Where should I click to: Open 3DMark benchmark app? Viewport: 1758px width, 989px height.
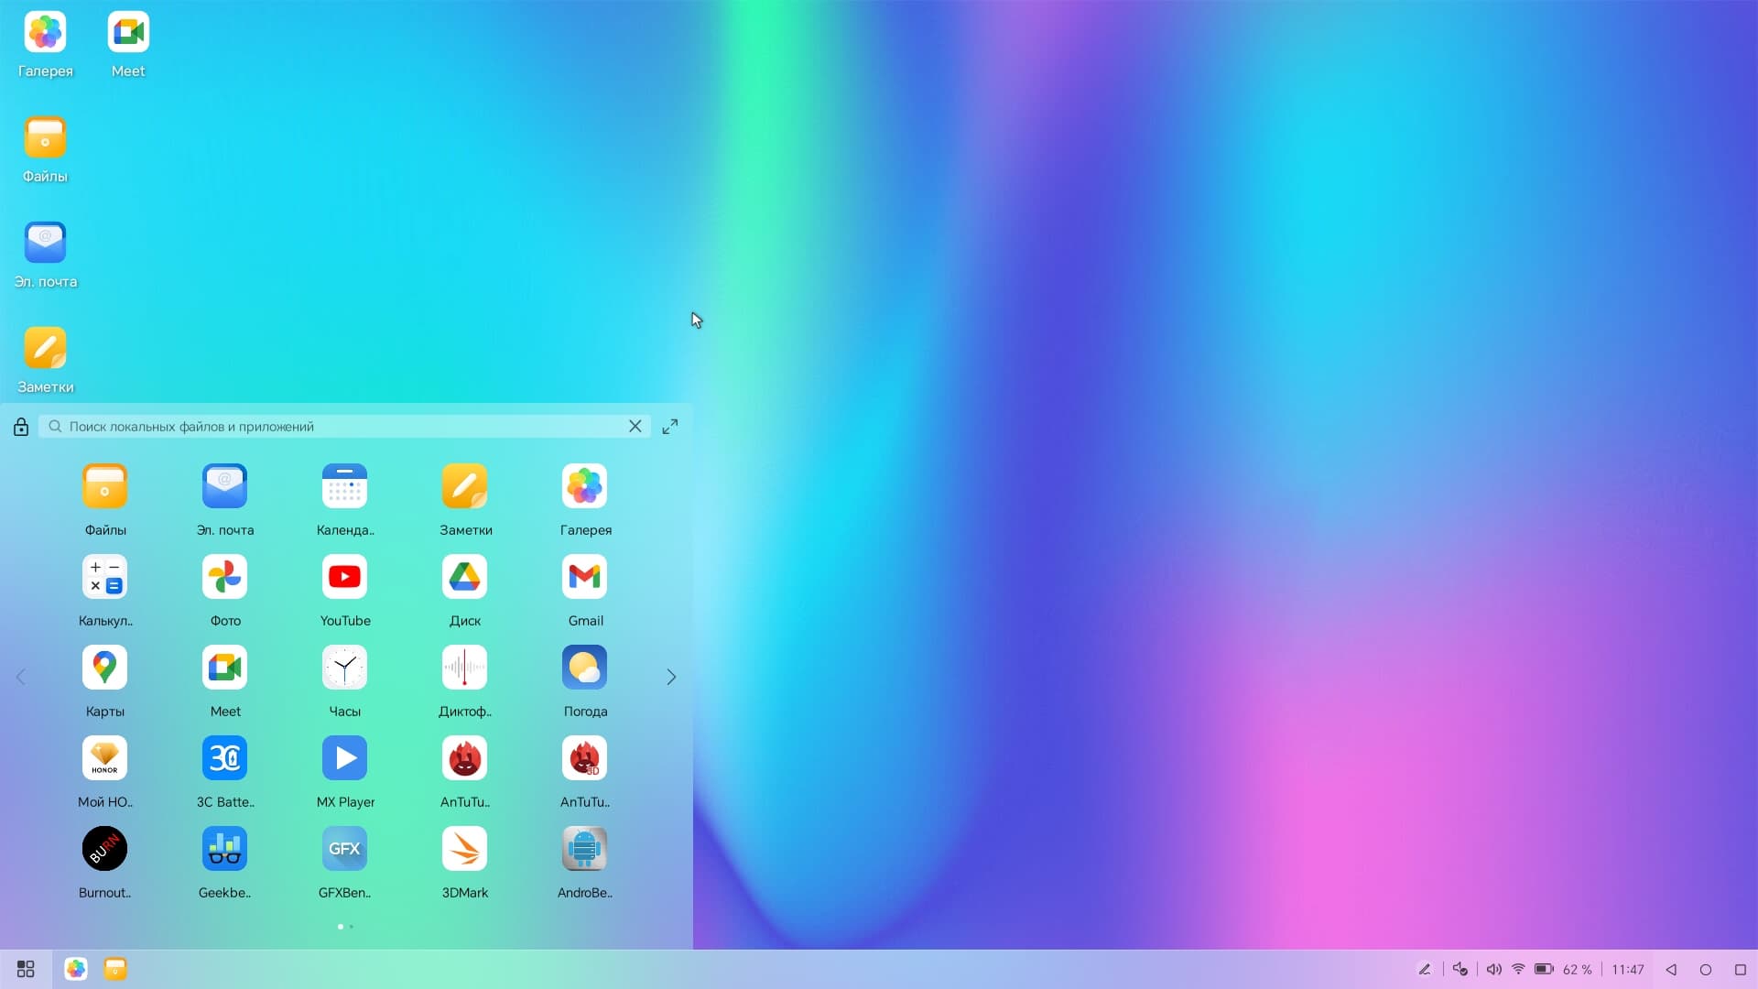coord(464,849)
